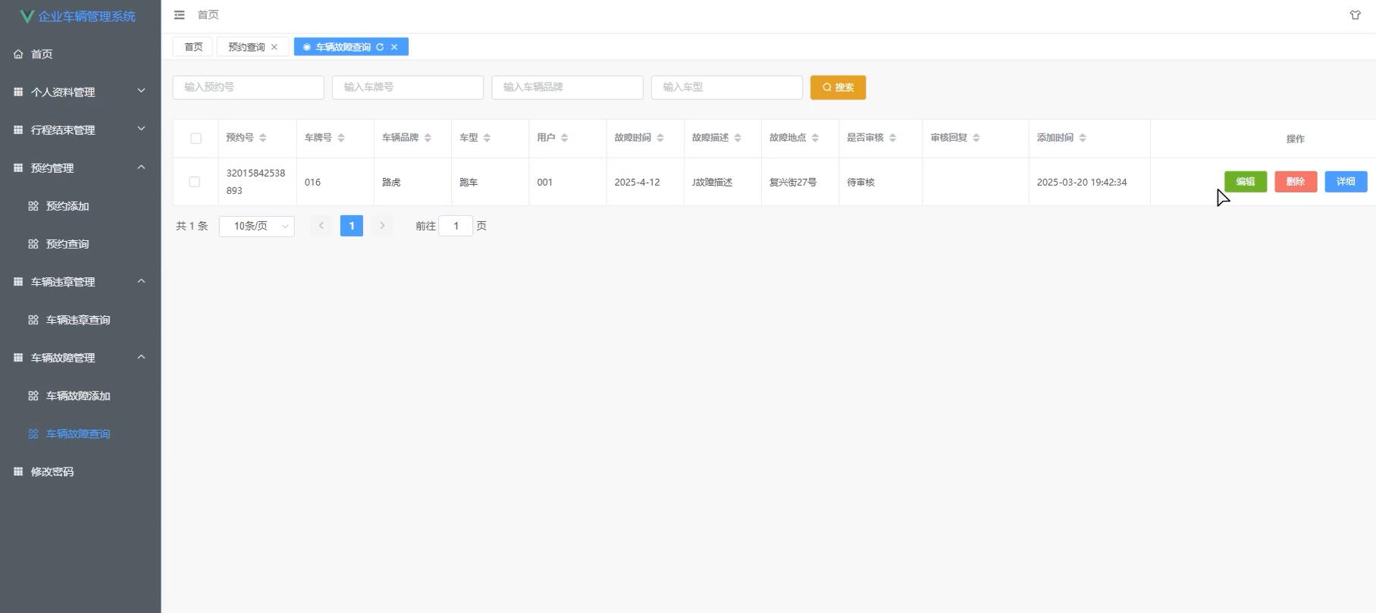Click the V logo of 企业车辆管理系统

coord(27,16)
